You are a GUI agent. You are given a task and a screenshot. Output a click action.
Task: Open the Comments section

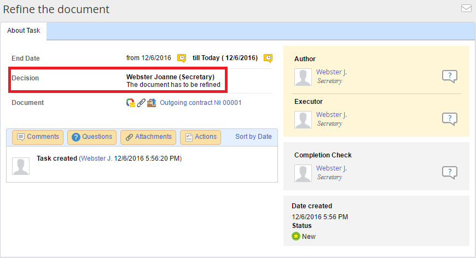tap(37, 137)
